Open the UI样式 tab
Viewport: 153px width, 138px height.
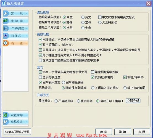(16, 36)
